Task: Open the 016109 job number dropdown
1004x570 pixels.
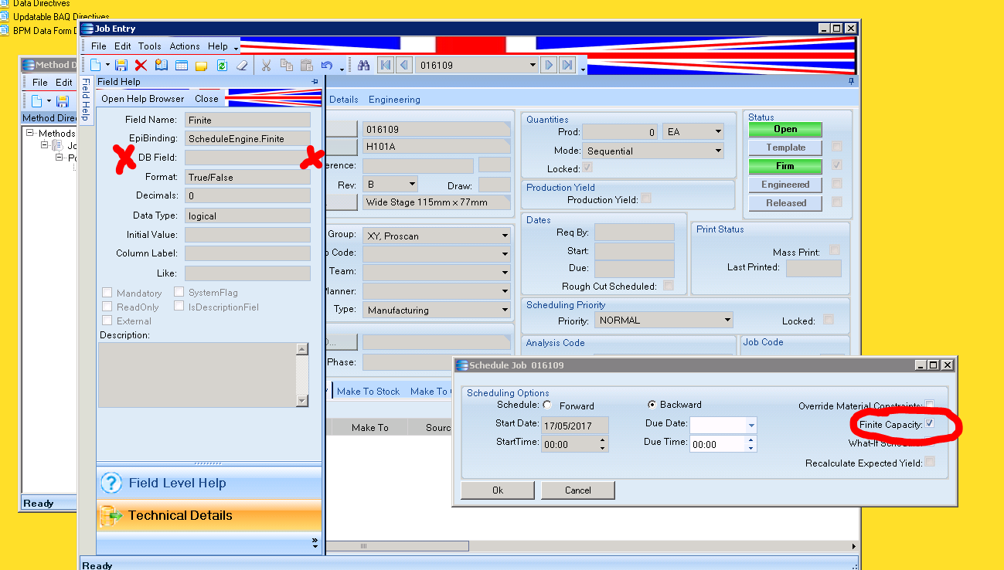Action: click(x=533, y=65)
